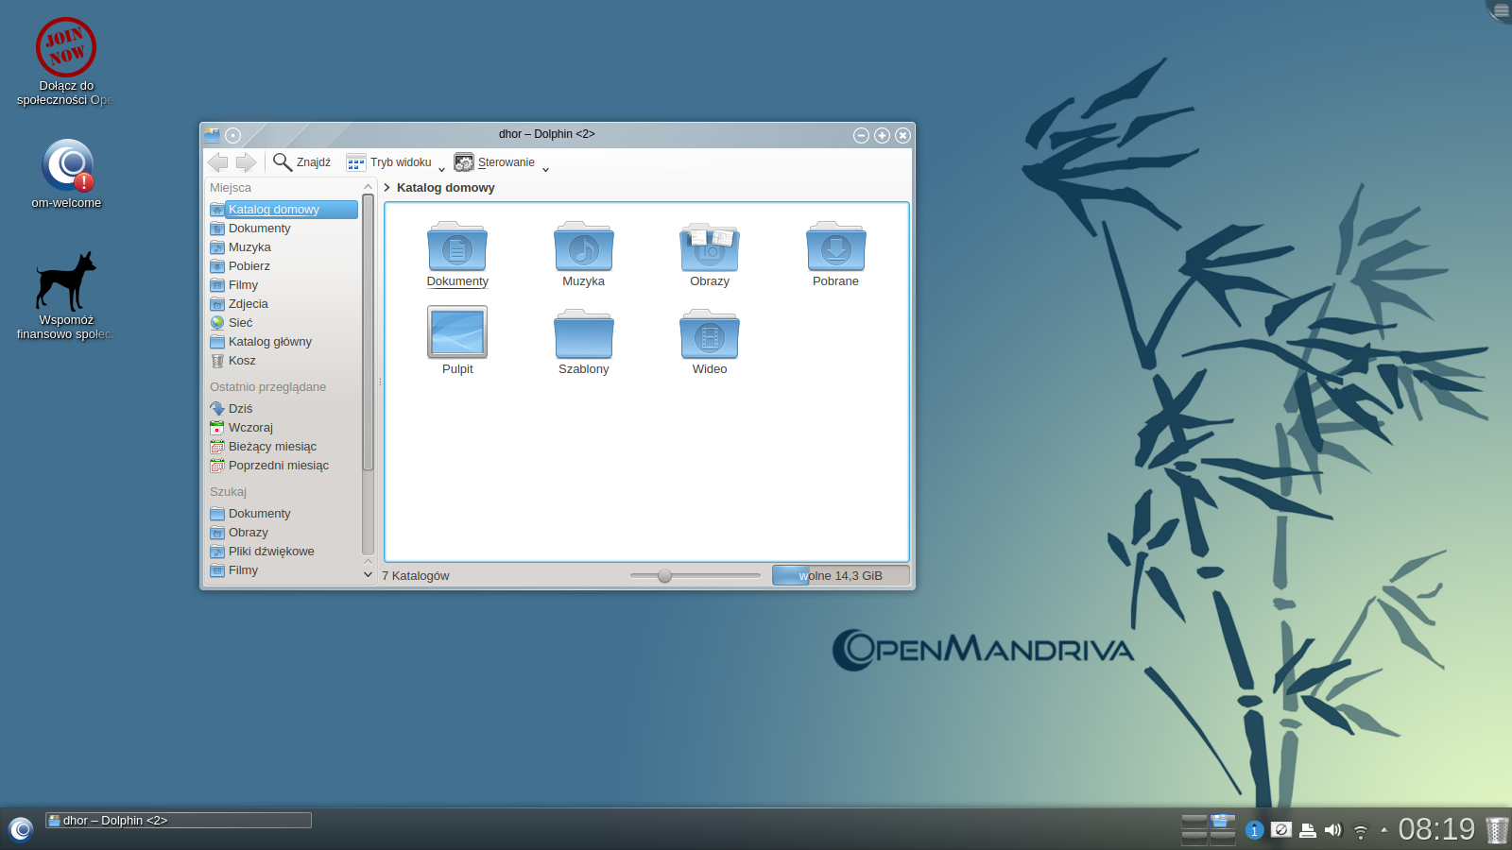Open notifications indicator showing 1
Image resolution: width=1512 pixels, height=850 pixels.
coord(1254,830)
